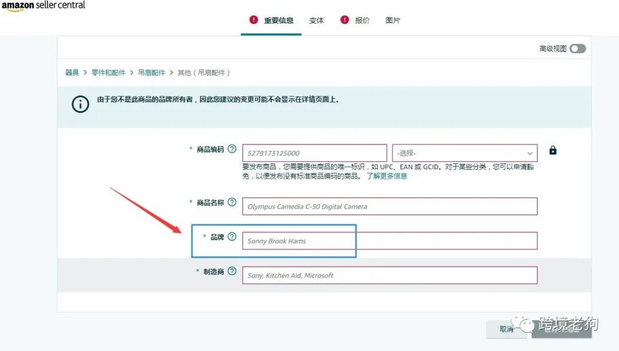Open the -选择- barcode type dropdown
619x351 pixels.
pyautogui.click(x=464, y=152)
